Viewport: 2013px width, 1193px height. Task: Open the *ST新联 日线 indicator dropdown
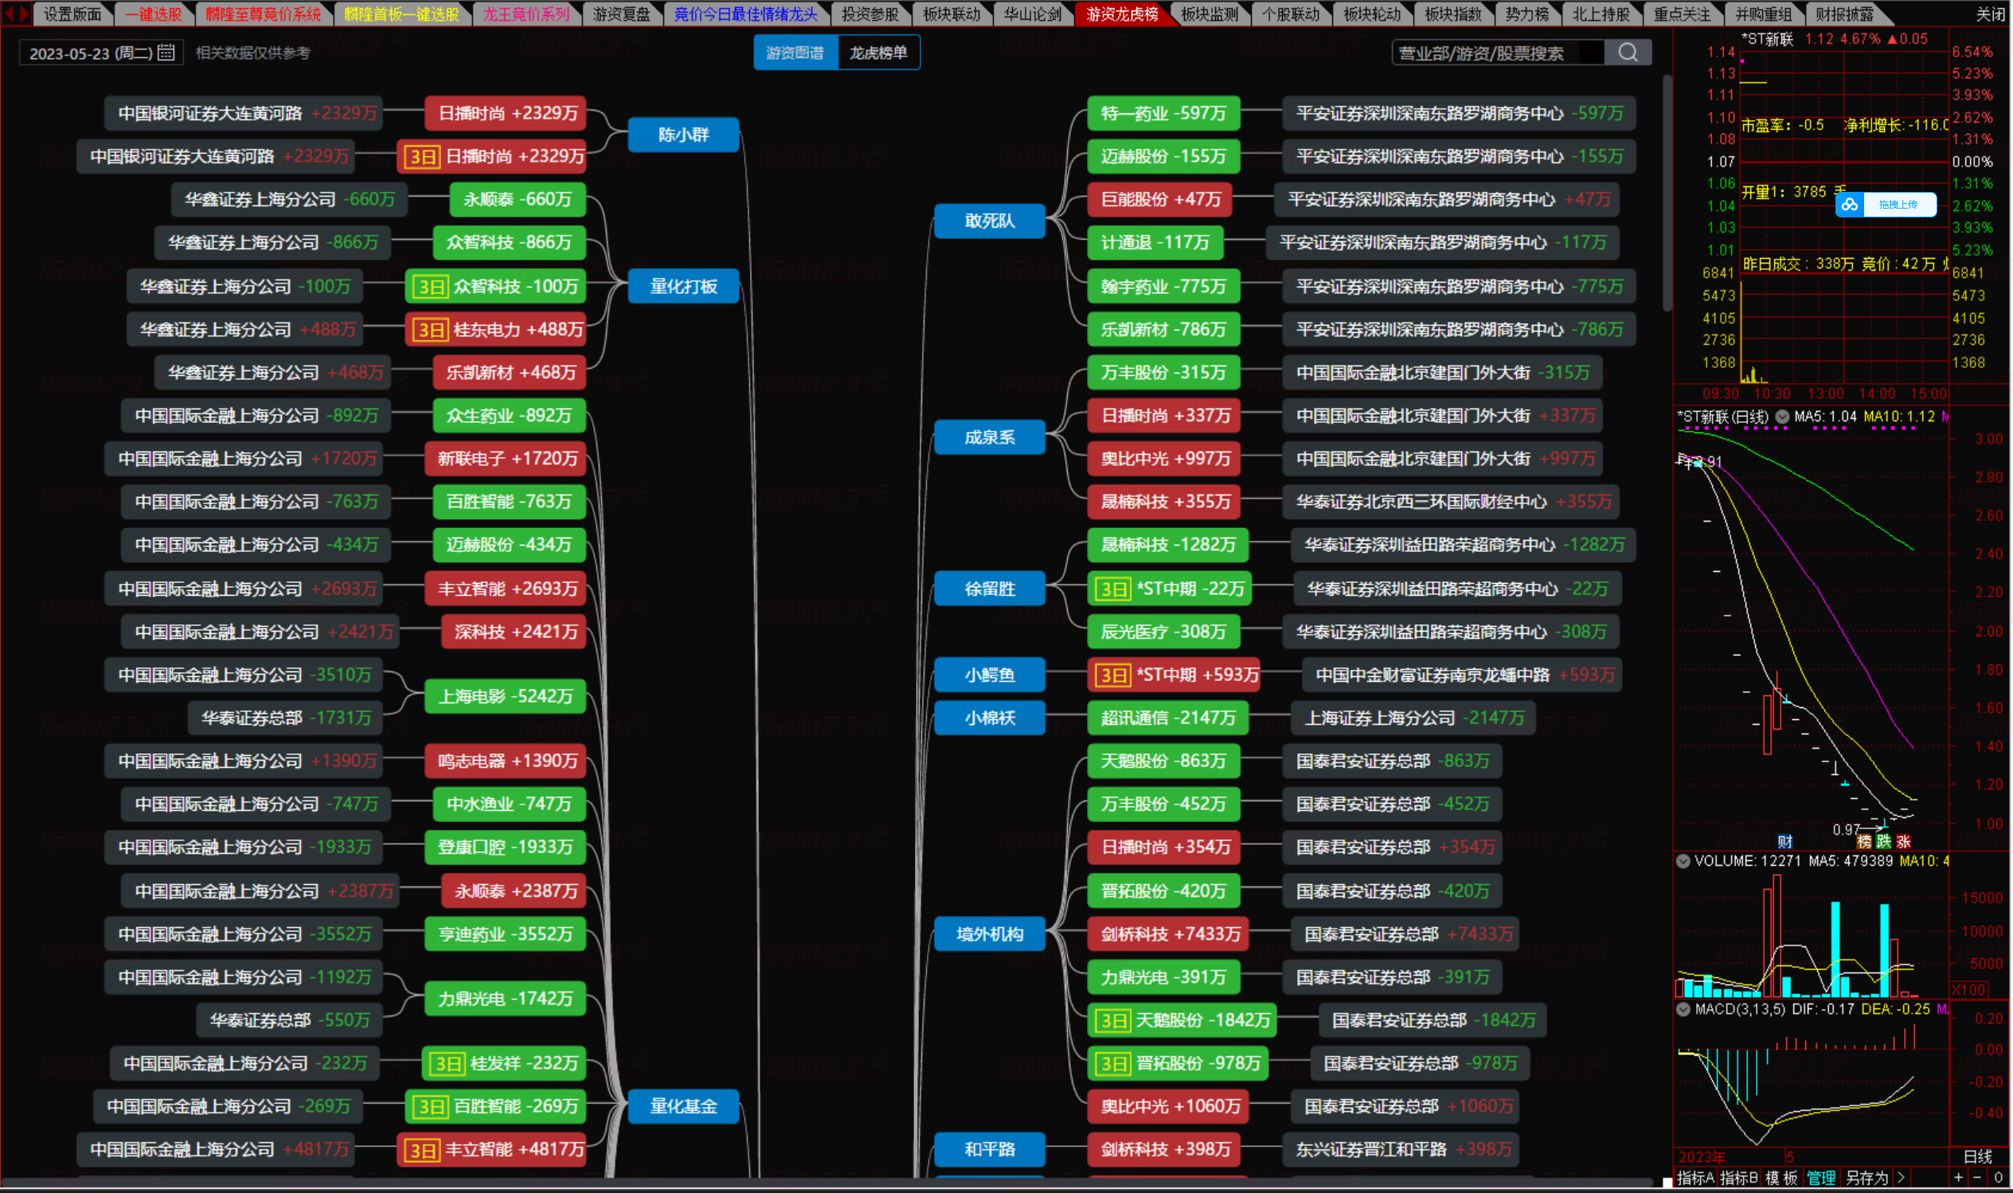point(1782,417)
